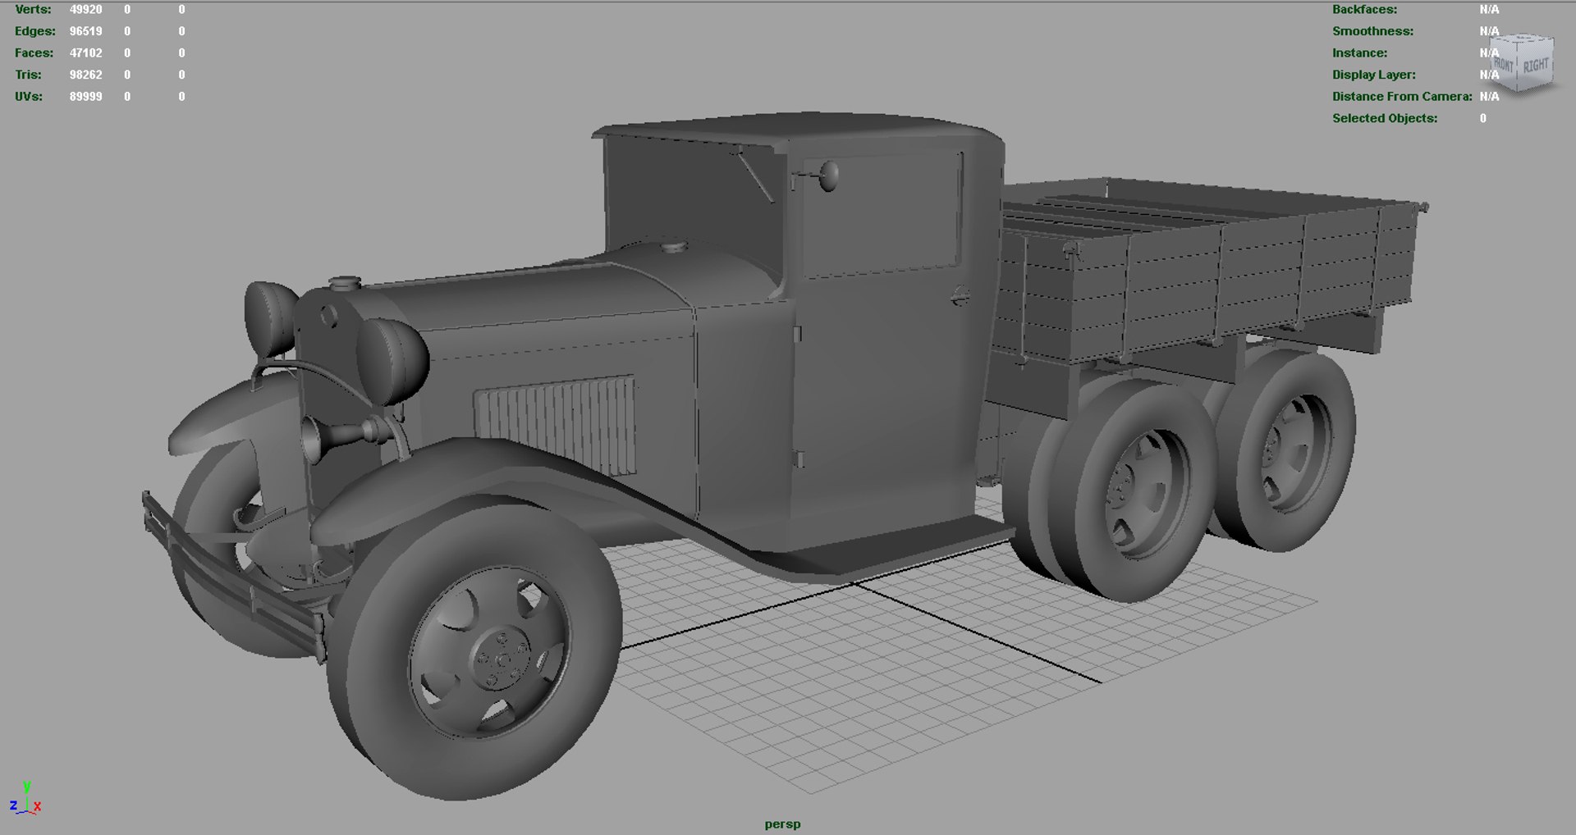This screenshot has height=835, width=1576.
Task: Click the Backfaces: label
Action: (x=1364, y=9)
